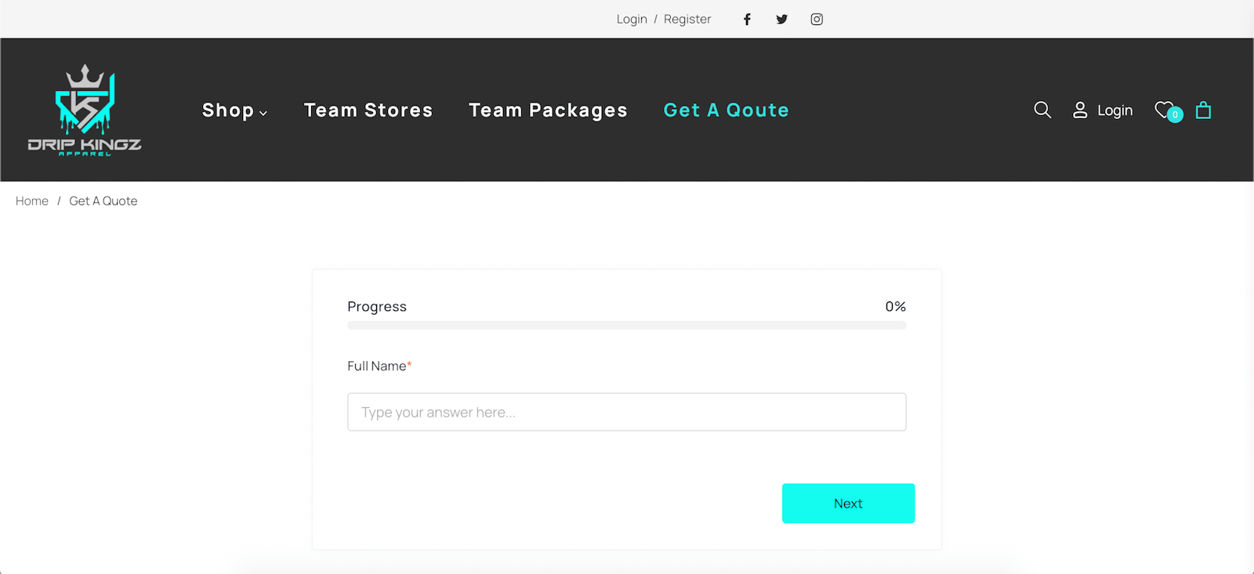
Task: Click the Get A Quote breadcrumb text
Action: point(103,201)
